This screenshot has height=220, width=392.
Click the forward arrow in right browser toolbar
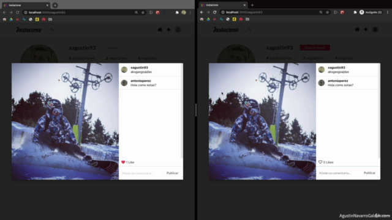(208, 12)
